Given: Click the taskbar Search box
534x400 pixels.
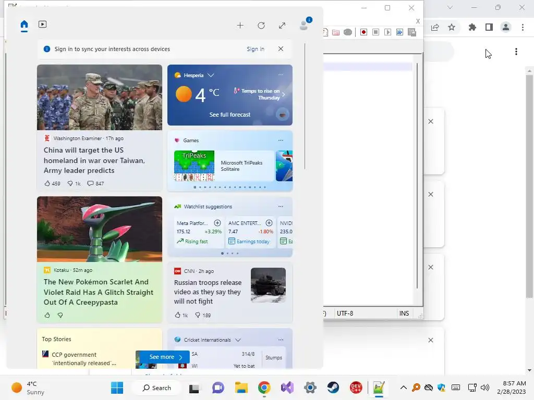Looking at the screenshot, I should pyautogui.click(x=157, y=387).
